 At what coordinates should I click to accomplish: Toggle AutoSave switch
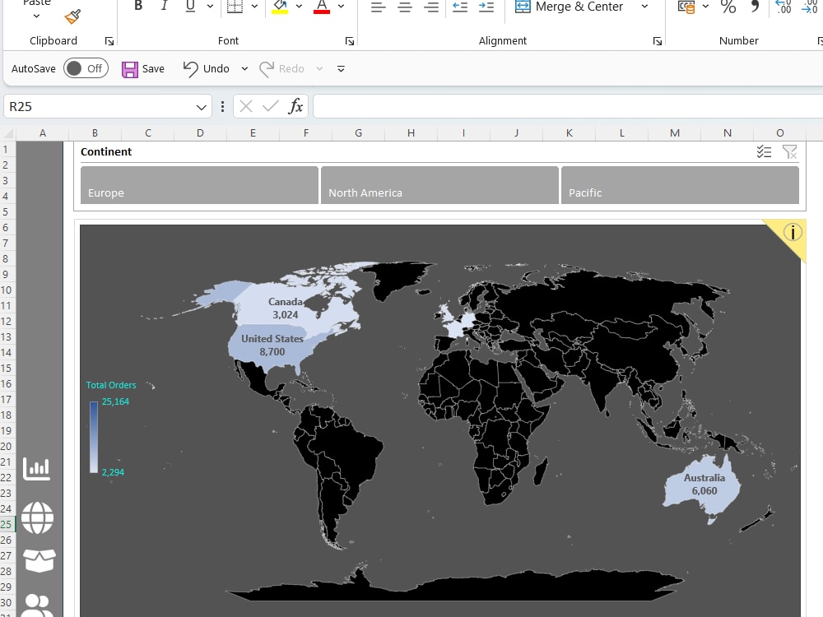coord(86,68)
